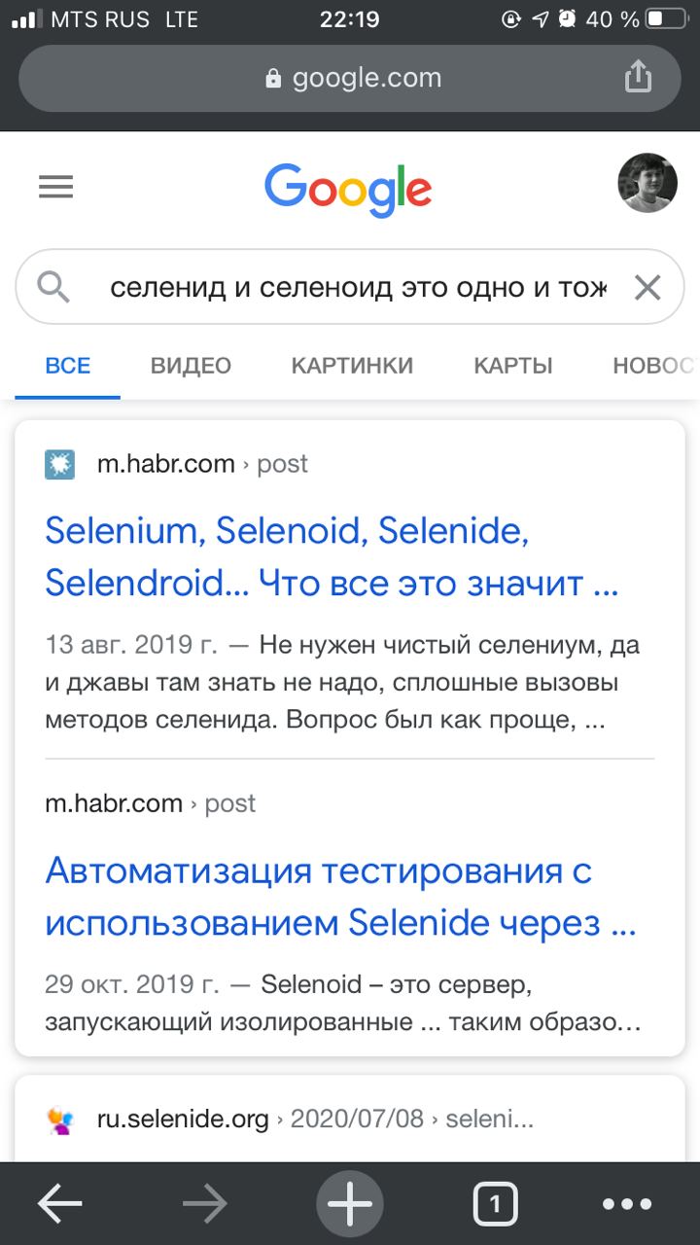
Task: Tap the search magnifier icon
Action: 52,287
